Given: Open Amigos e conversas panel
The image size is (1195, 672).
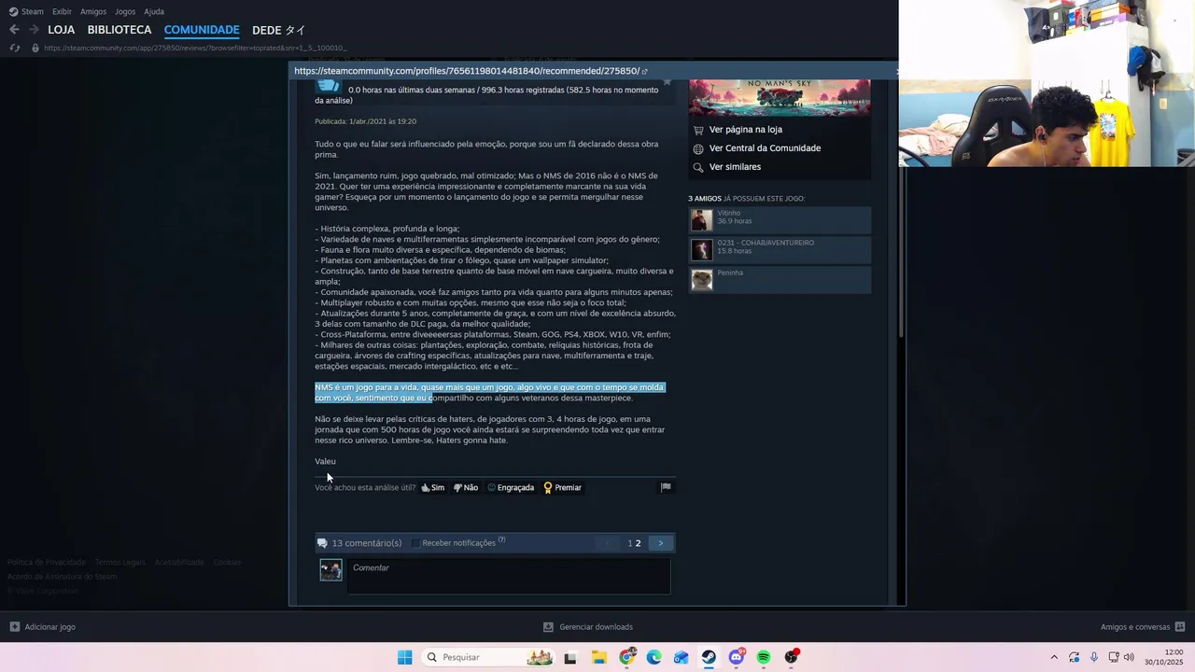Looking at the screenshot, I should pos(1143,627).
